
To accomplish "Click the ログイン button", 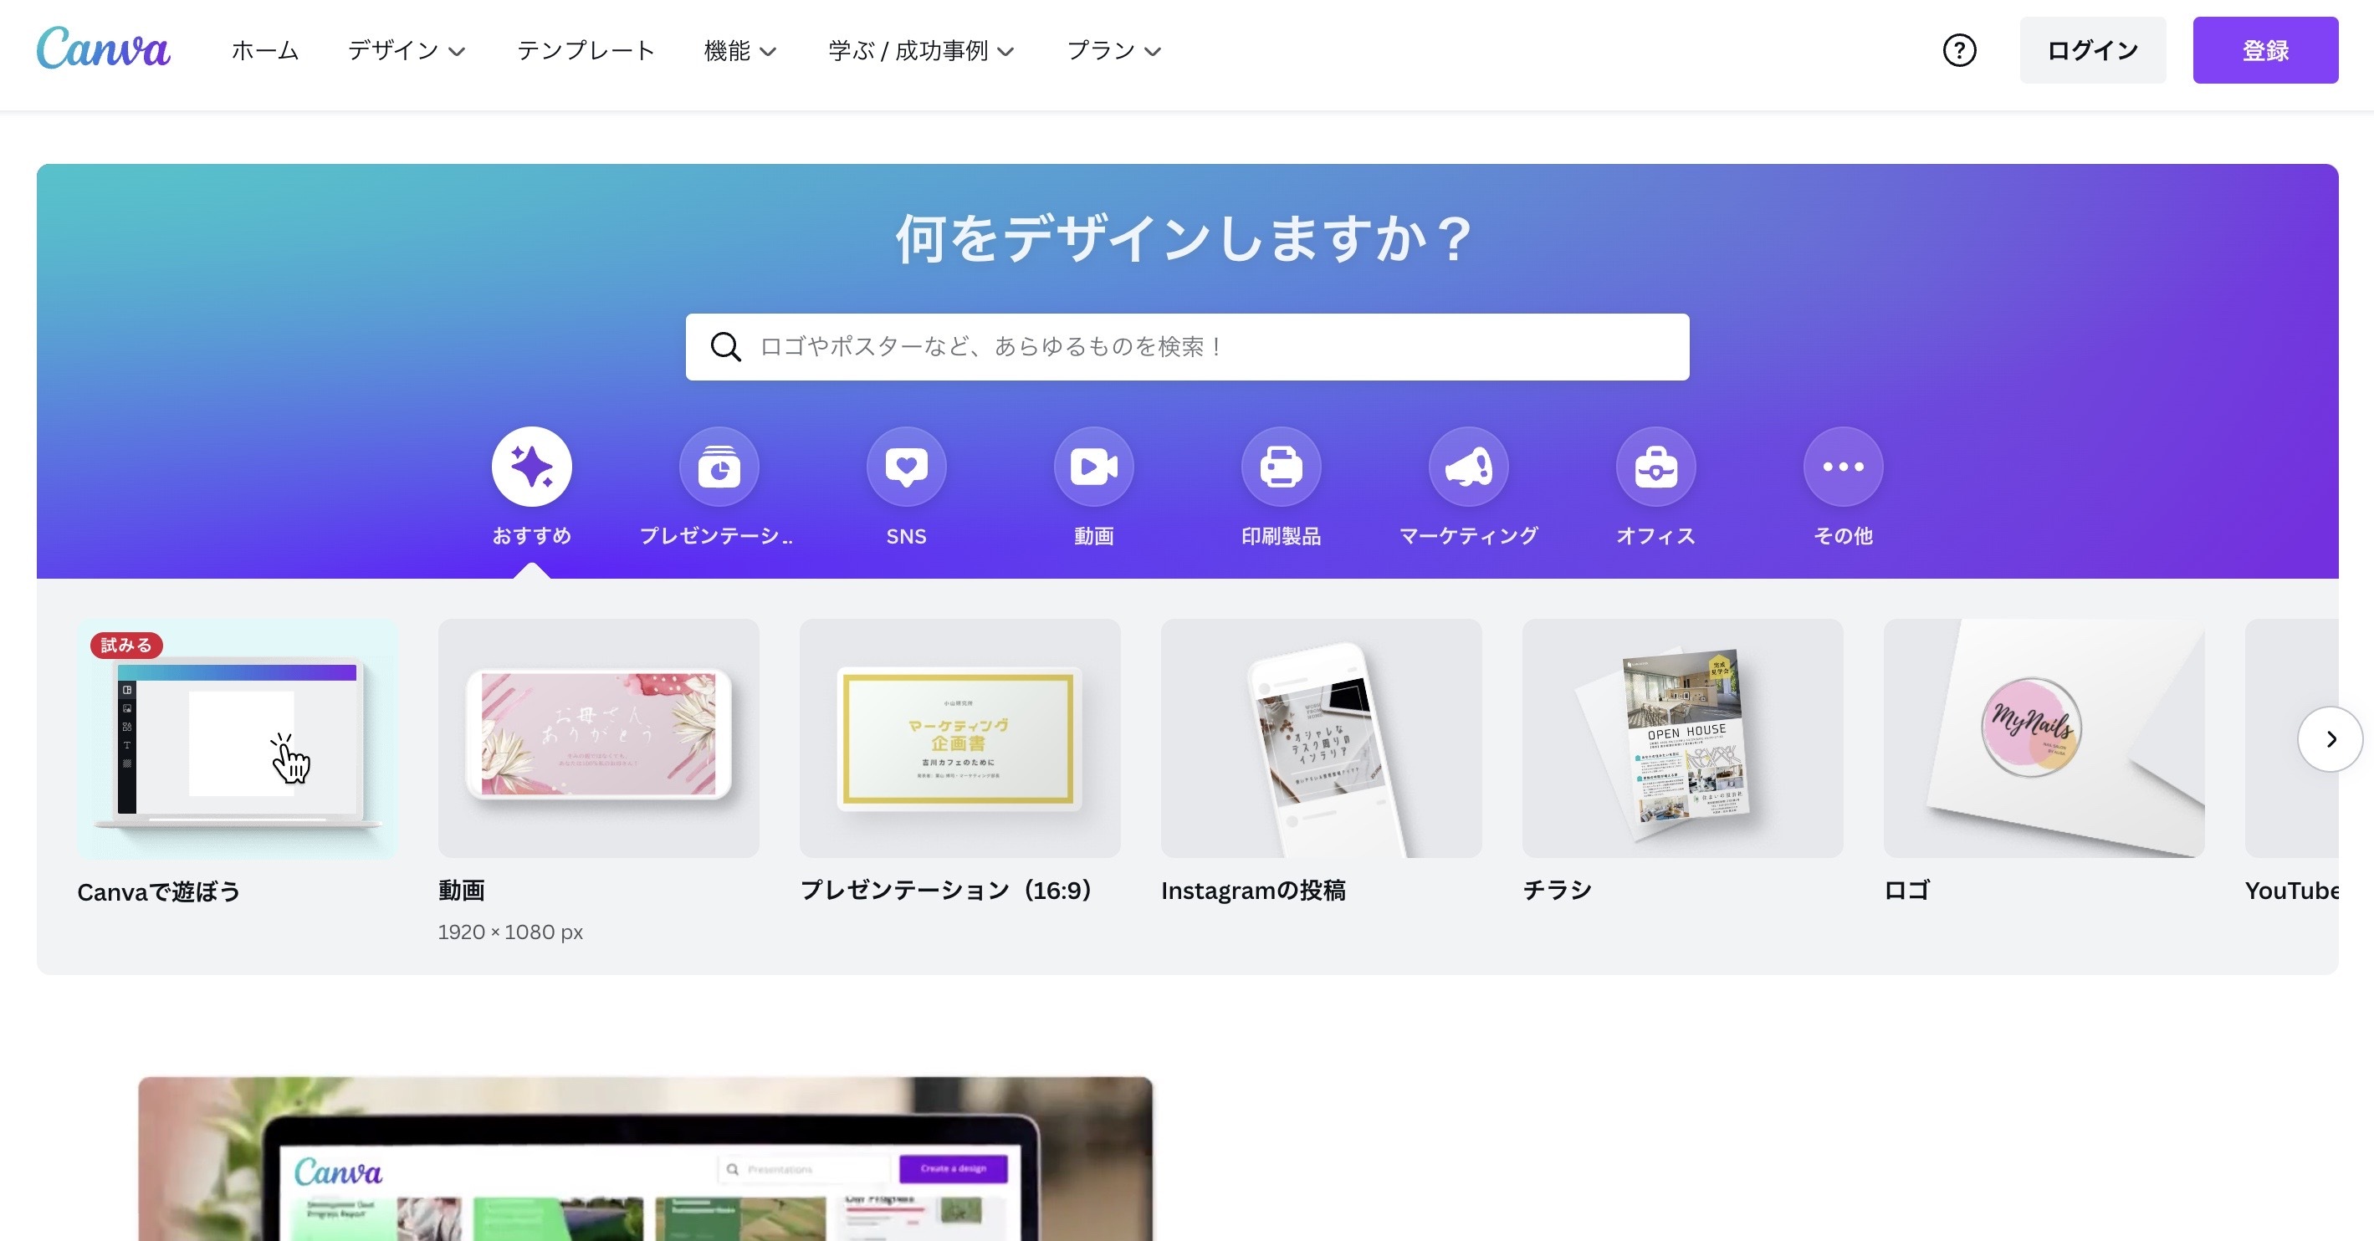I will (x=2092, y=51).
